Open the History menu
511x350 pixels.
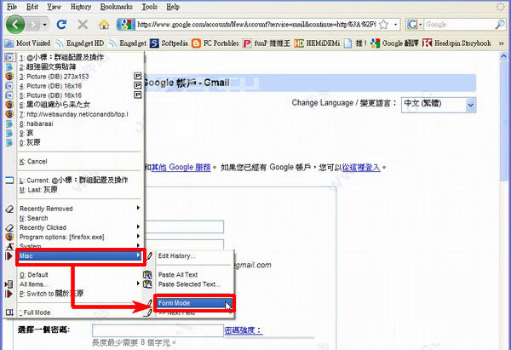pos(81,7)
